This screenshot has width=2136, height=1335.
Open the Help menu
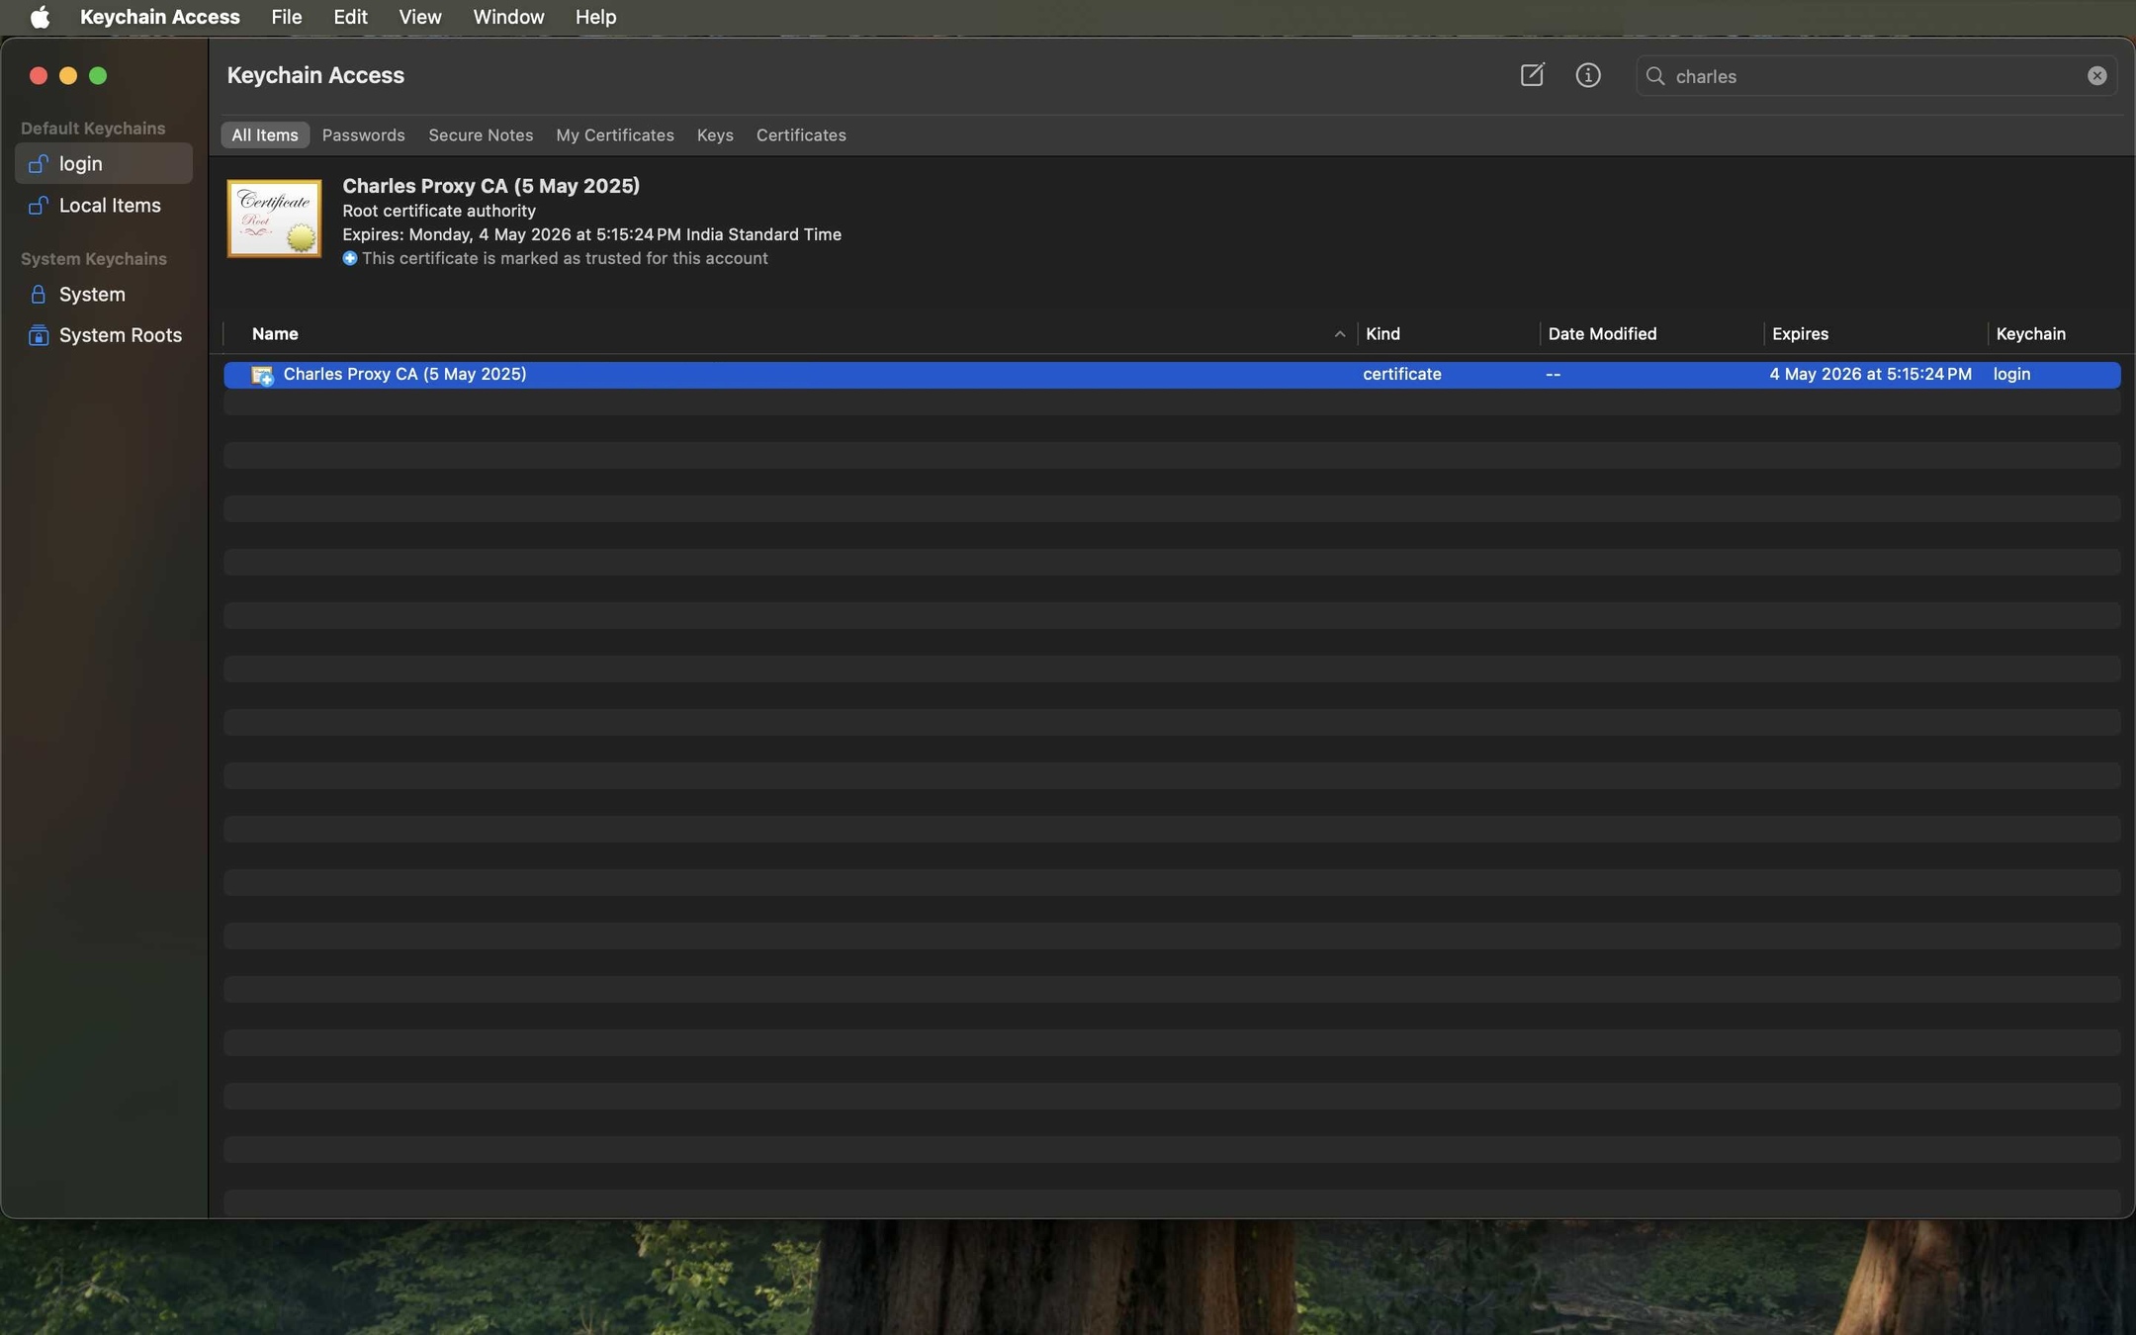(x=595, y=17)
